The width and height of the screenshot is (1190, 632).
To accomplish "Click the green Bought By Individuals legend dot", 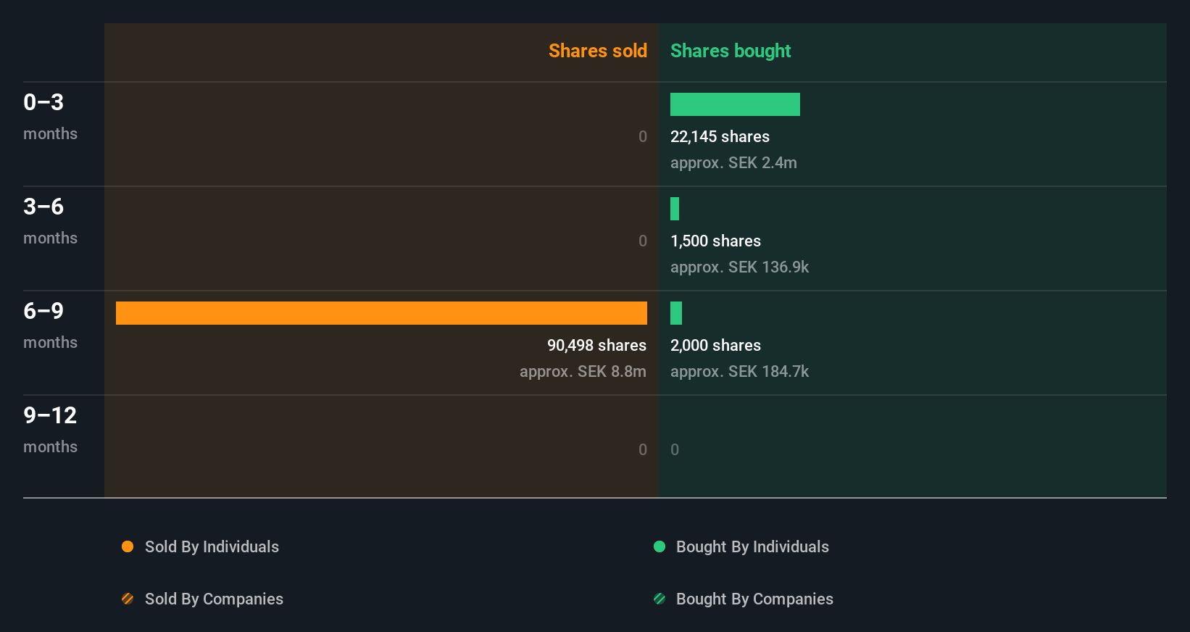I will click(x=660, y=546).
